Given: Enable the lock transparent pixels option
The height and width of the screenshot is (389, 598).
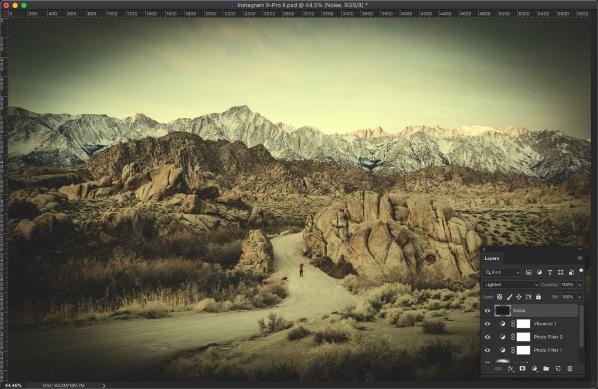Looking at the screenshot, I should pyautogui.click(x=500, y=297).
